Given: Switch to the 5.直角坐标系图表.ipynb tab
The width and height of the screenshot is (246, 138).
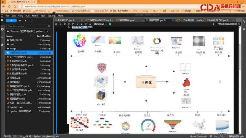Looking at the screenshot, I should [99, 20].
